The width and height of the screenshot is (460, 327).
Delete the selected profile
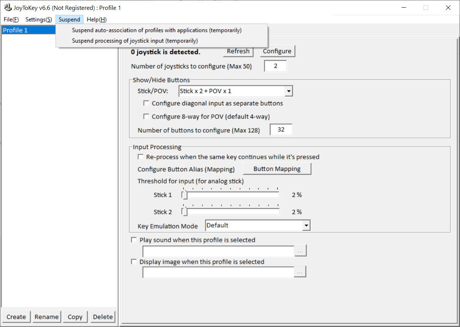pos(103,317)
